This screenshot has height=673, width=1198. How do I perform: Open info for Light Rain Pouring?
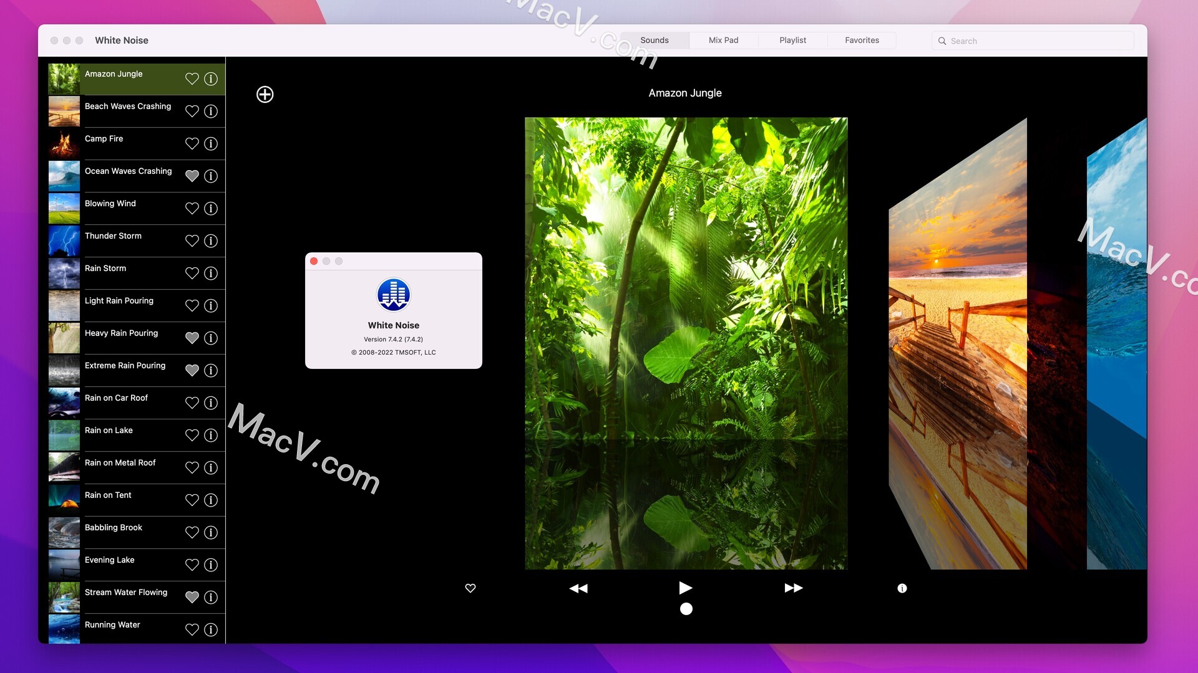(x=211, y=306)
